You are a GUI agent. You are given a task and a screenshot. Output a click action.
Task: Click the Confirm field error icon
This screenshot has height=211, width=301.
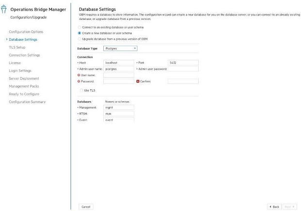coord(138,81)
